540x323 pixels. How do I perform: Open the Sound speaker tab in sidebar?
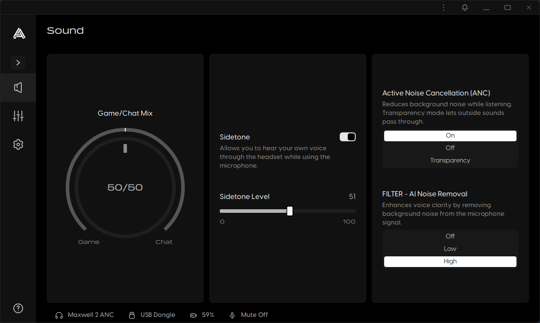[18, 88]
